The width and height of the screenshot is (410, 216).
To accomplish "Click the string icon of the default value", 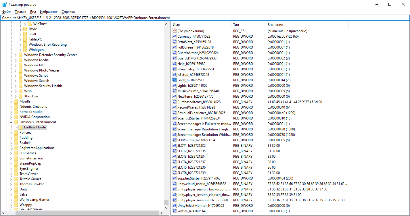I will tap(174, 31).
